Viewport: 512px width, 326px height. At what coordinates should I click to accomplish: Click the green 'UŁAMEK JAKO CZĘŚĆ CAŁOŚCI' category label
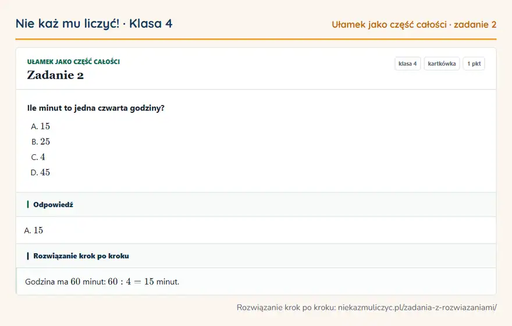[73, 62]
